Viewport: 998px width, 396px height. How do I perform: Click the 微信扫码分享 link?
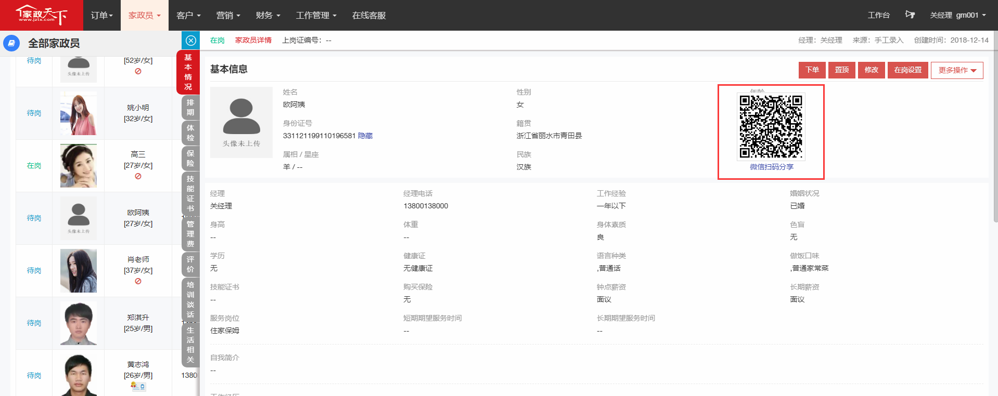(x=771, y=167)
